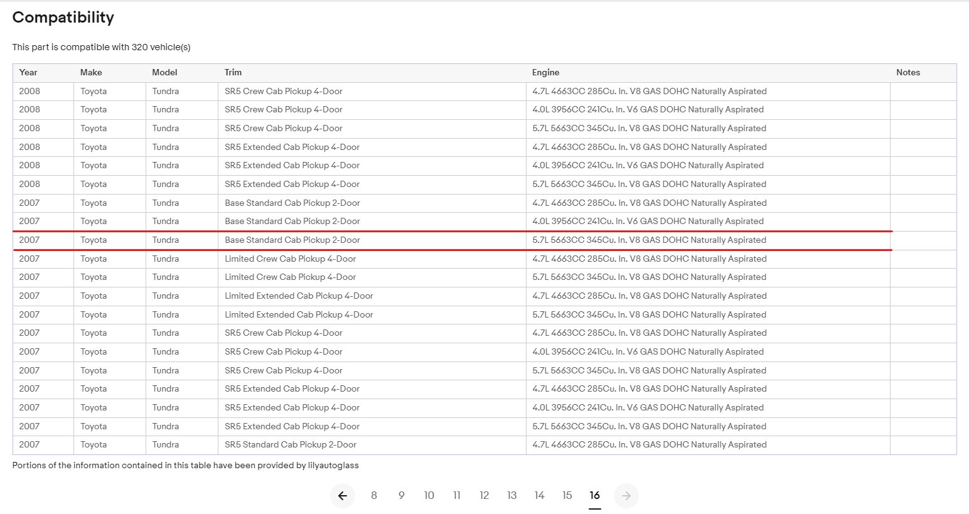This screenshot has width=969, height=514.
Task: Select page 15 in pagination
Action: [x=567, y=496]
